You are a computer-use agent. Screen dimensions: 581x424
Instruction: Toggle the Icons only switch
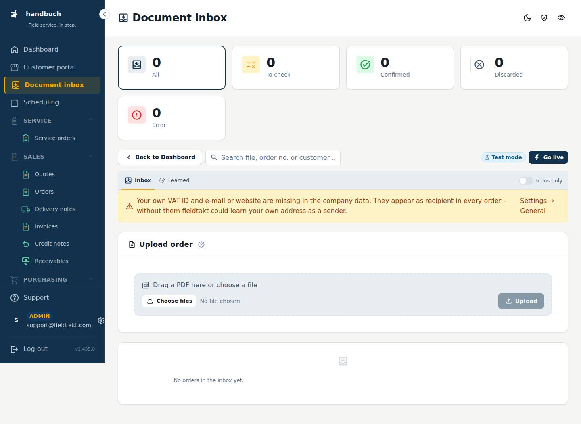(526, 181)
